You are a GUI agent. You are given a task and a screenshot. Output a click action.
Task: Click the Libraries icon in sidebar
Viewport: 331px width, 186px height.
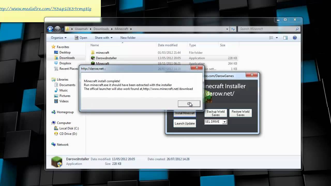54,80
